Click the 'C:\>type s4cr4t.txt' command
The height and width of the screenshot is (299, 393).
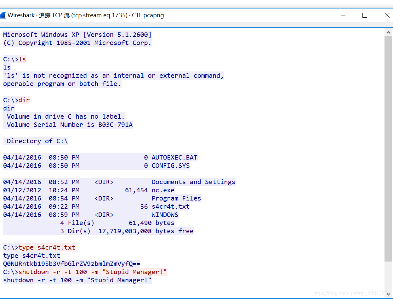pos(39,247)
